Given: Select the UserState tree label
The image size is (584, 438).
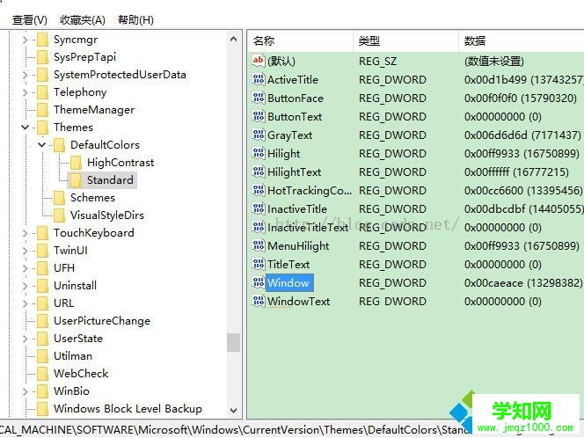Looking at the screenshot, I should [x=78, y=339].
